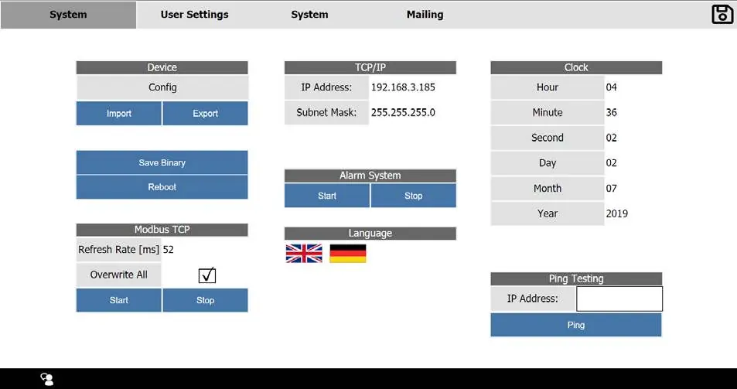Click the Minute value 36
The width and height of the screenshot is (737, 389).
click(612, 113)
